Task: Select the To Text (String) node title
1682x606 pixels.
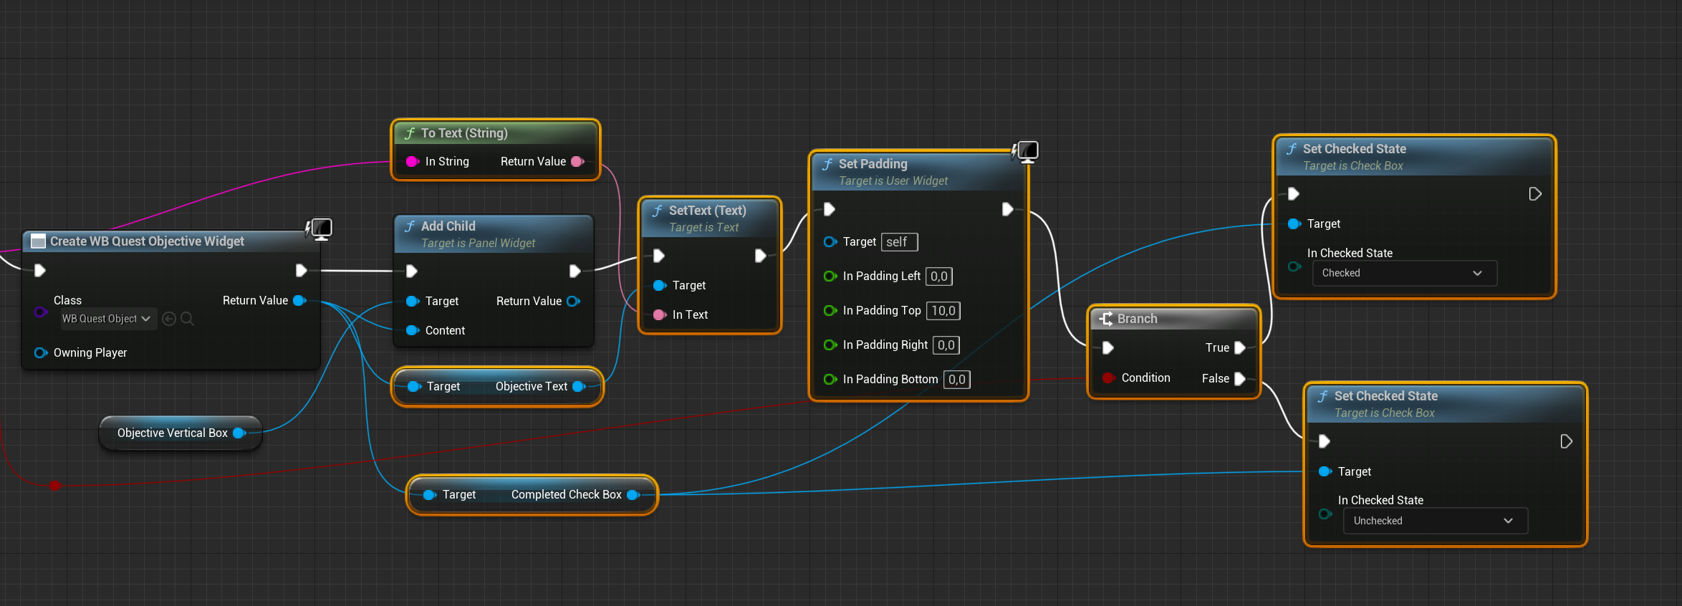Action: click(x=464, y=133)
